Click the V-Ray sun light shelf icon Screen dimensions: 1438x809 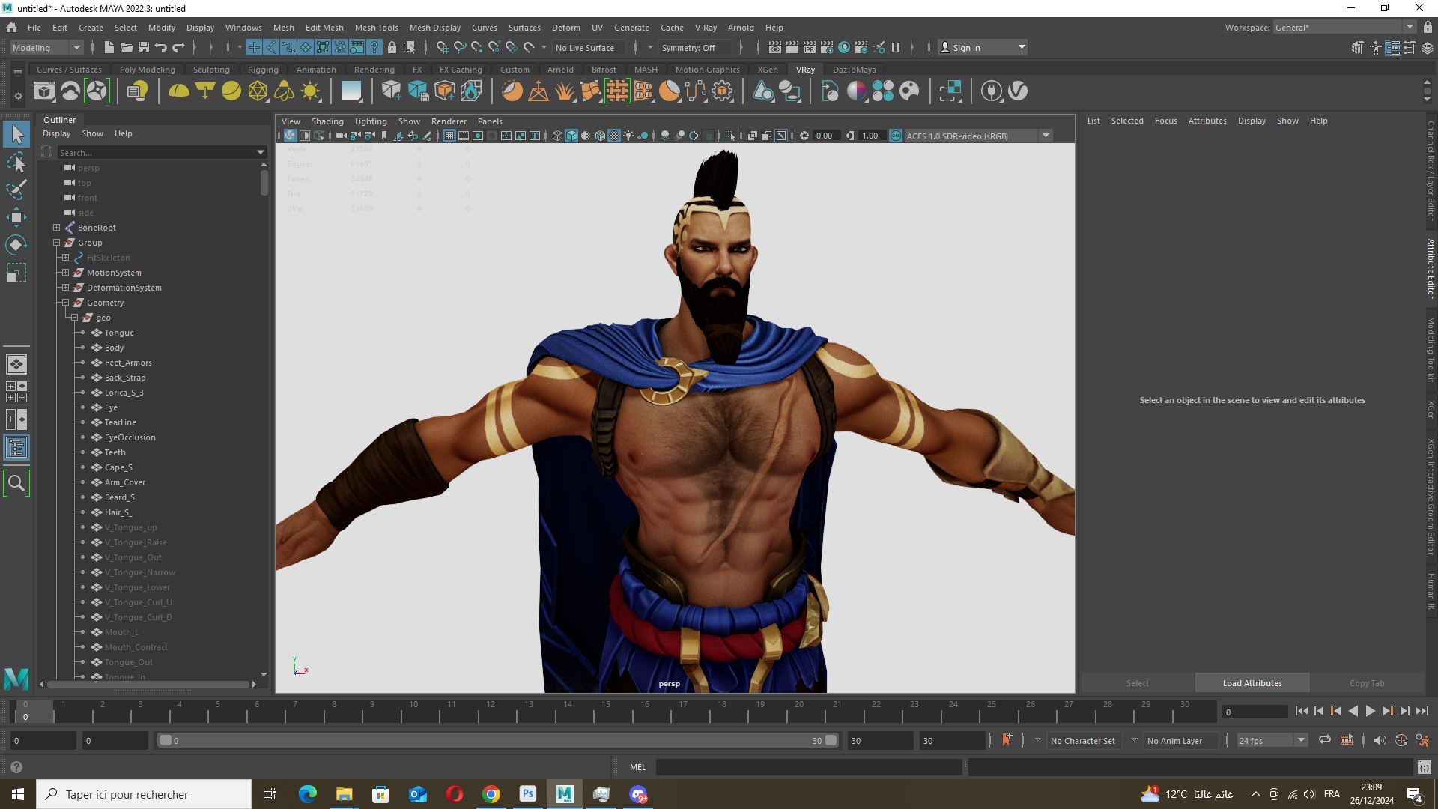point(310,91)
